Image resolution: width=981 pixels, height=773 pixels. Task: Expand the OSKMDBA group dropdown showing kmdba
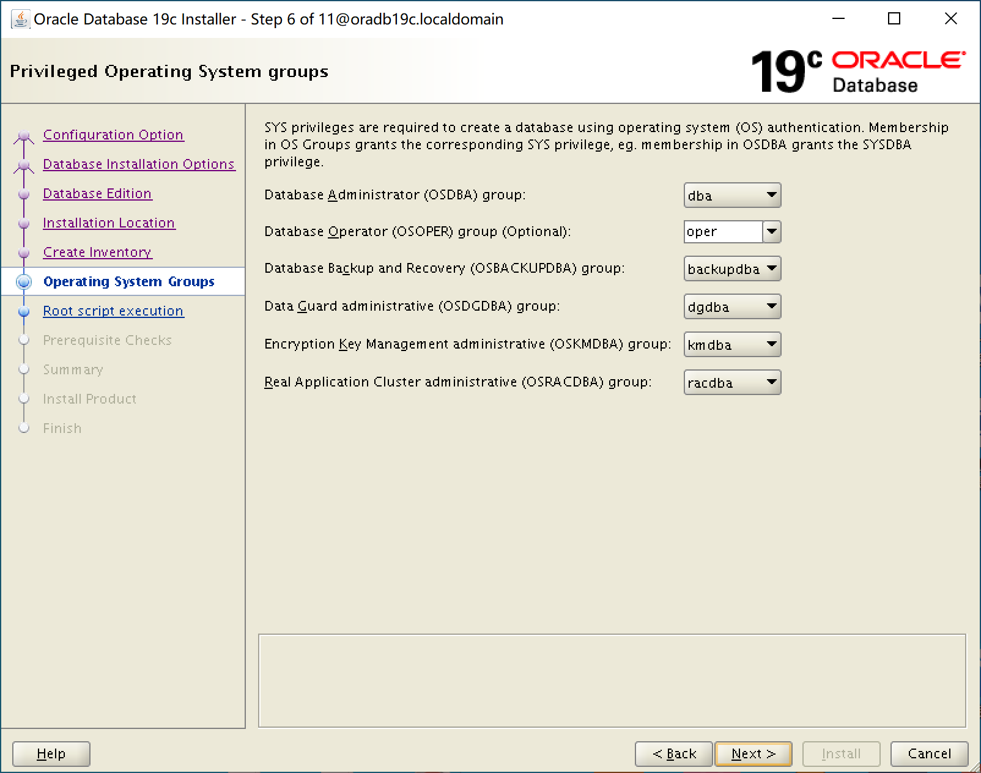click(732, 345)
